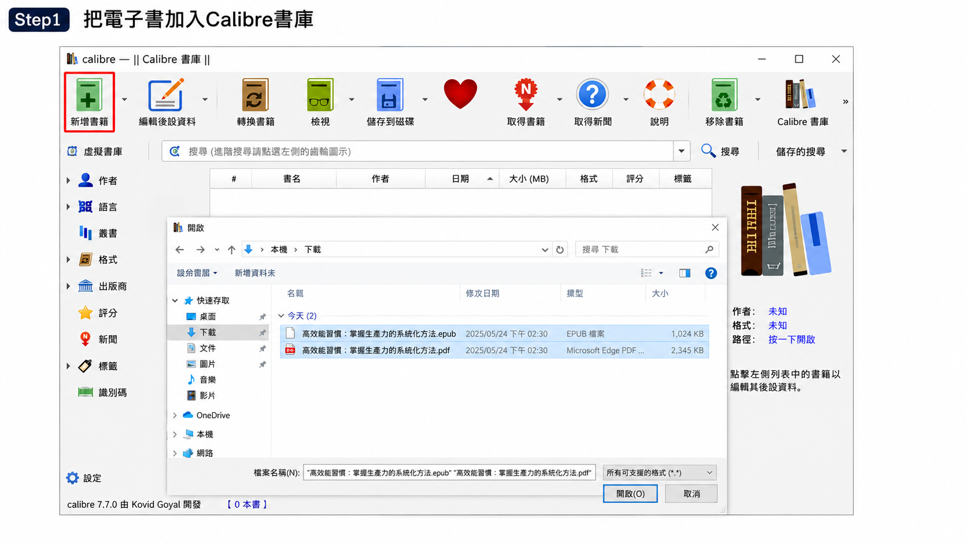
Task: Click the magnifier 搜尋 button
Action: [x=721, y=151]
